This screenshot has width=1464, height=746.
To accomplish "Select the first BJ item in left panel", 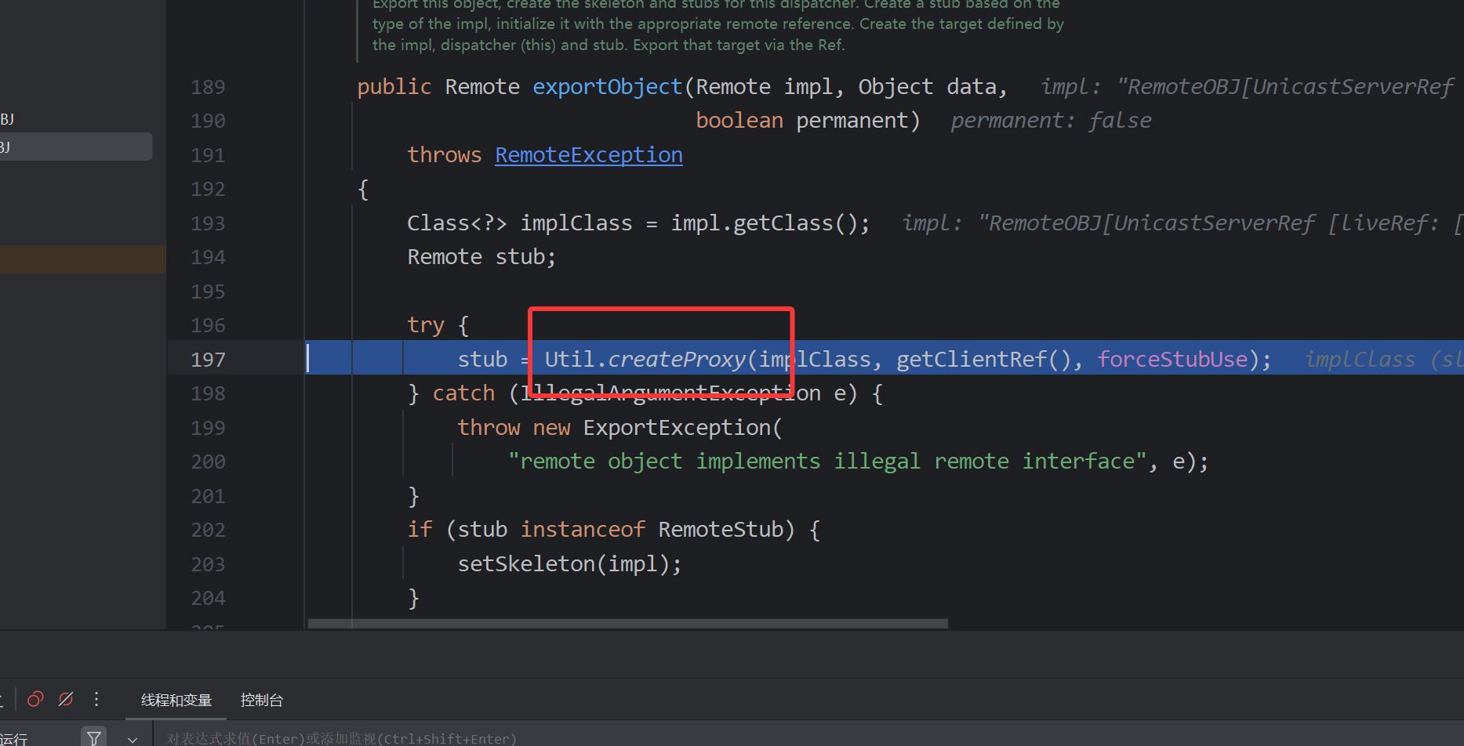I will [x=8, y=119].
